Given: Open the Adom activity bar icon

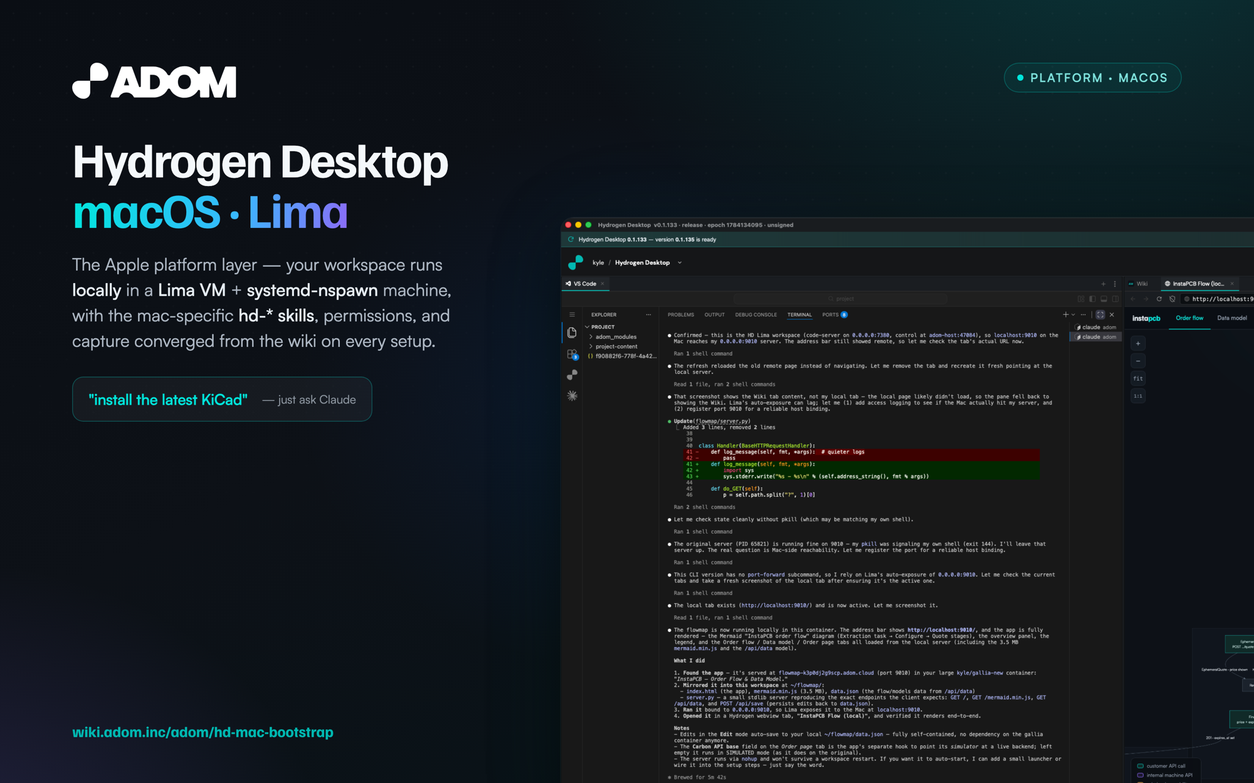Looking at the screenshot, I should click(572, 375).
